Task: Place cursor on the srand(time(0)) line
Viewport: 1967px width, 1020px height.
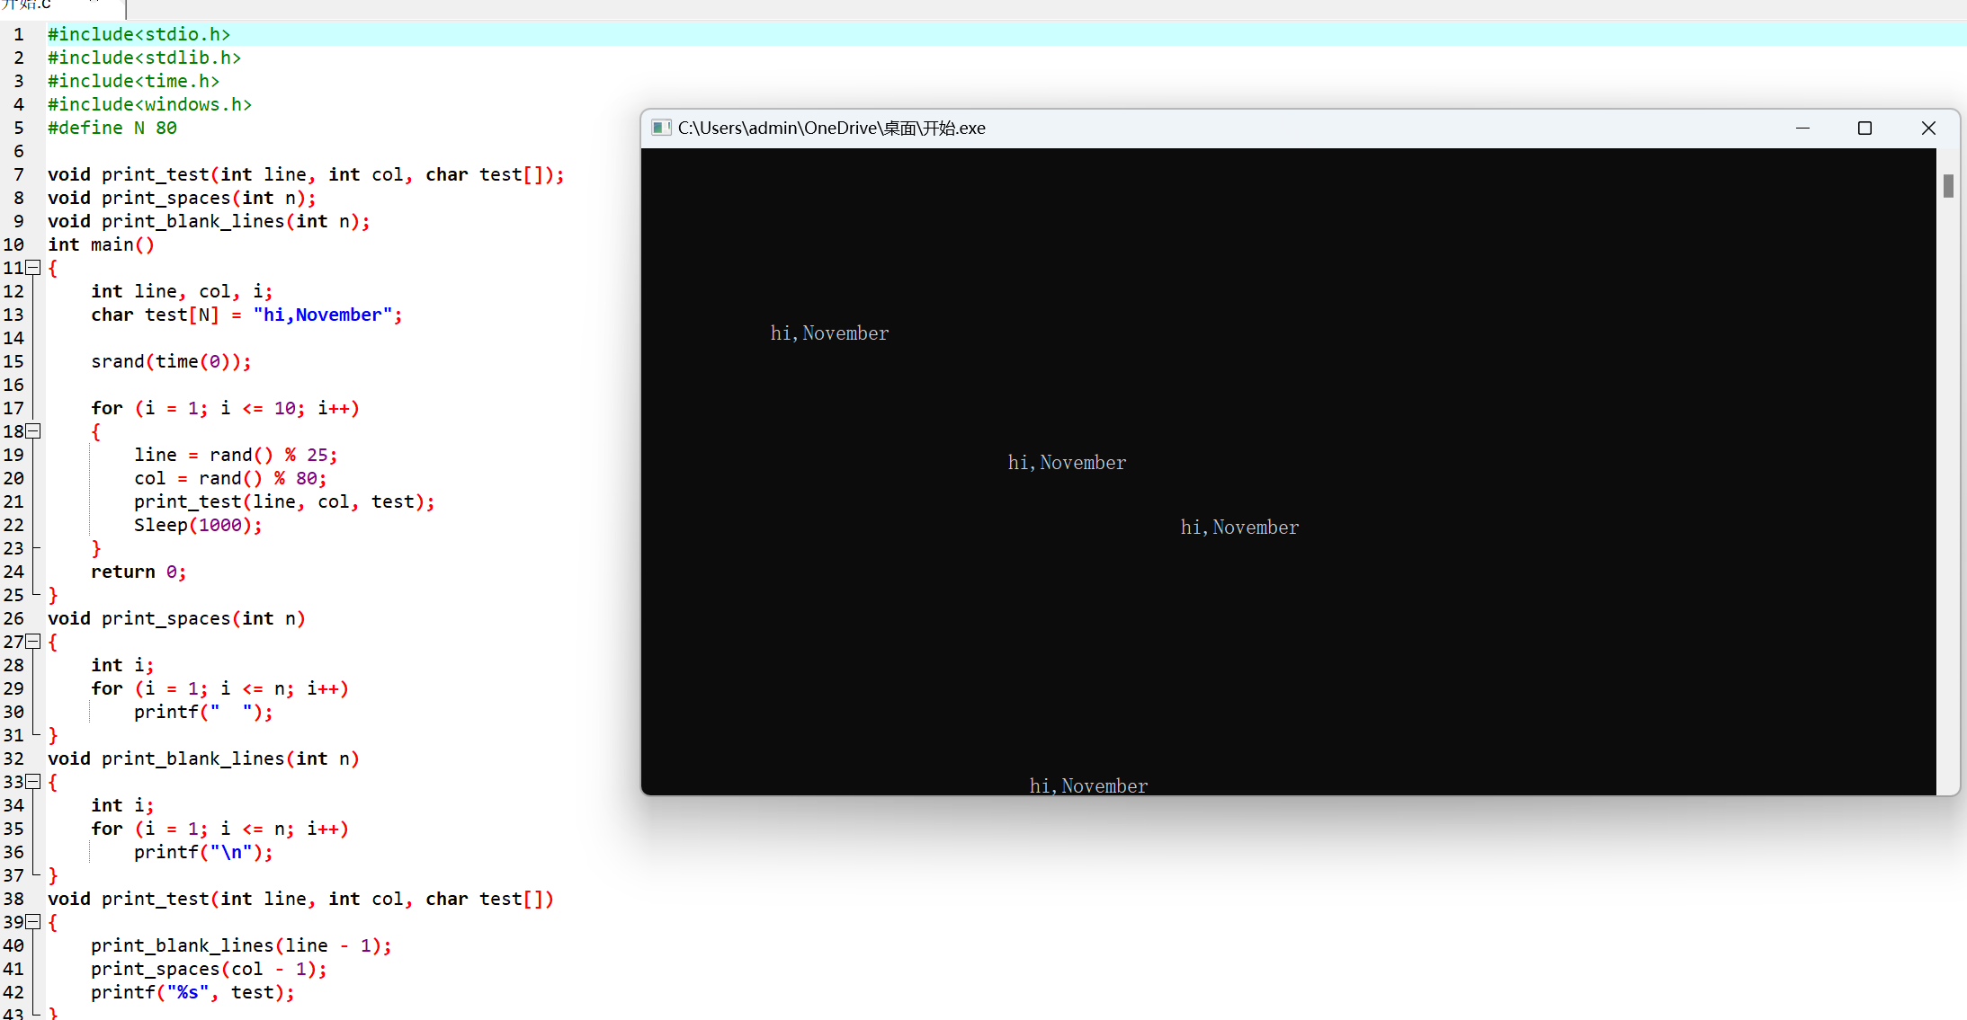Action: click(x=171, y=361)
